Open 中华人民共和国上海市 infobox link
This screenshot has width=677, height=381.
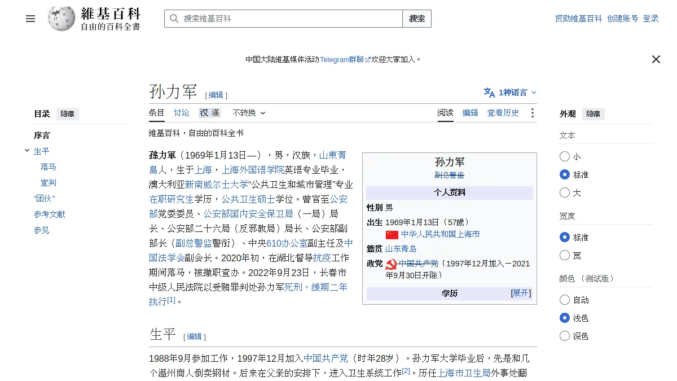click(x=441, y=234)
